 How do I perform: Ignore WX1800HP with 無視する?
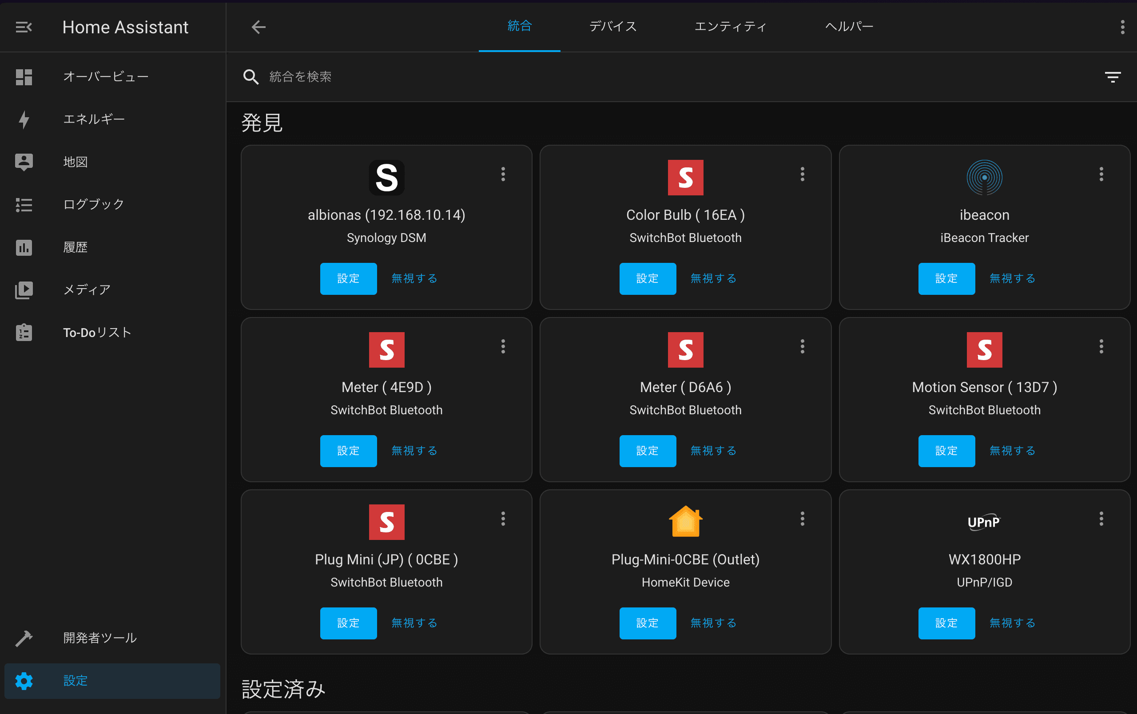click(x=1012, y=623)
